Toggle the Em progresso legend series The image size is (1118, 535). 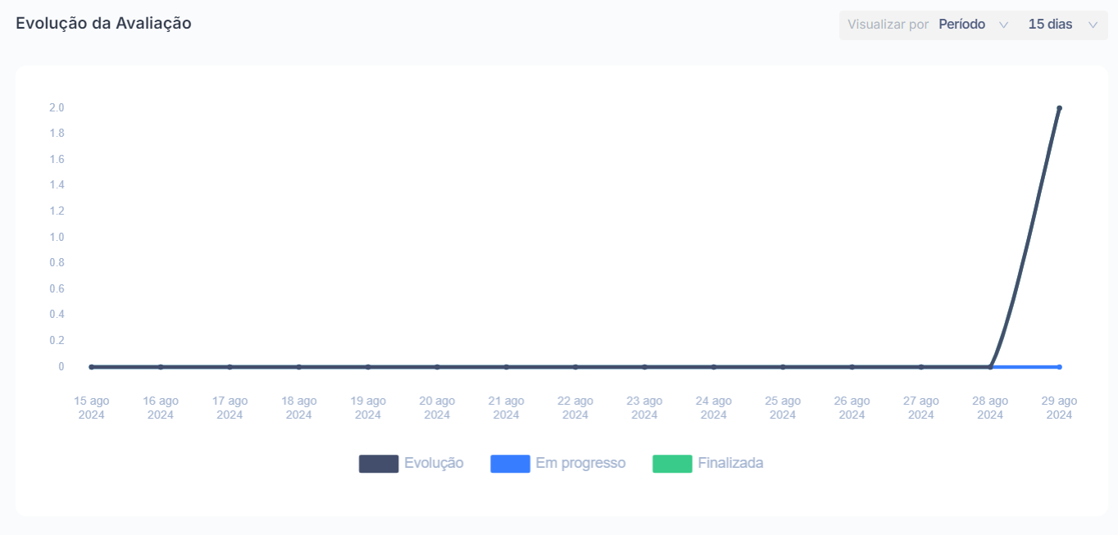(x=557, y=464)
